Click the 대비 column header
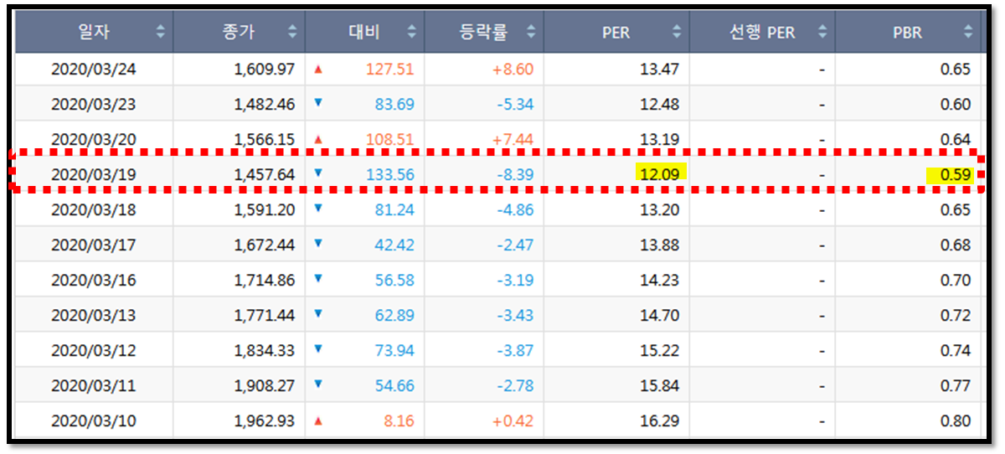This screenshot has width=1005, height=454. [x=365, y=33]
